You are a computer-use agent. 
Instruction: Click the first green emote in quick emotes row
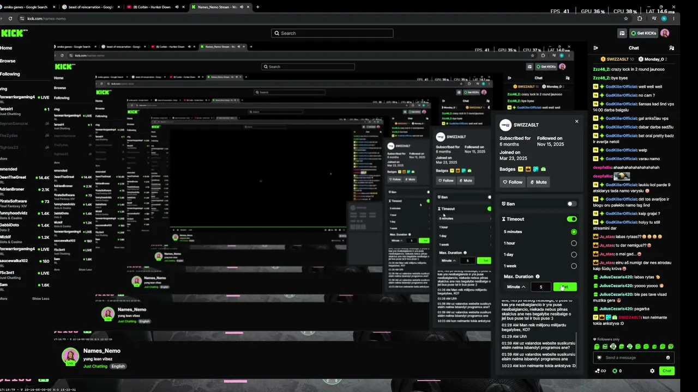(597, 347)
